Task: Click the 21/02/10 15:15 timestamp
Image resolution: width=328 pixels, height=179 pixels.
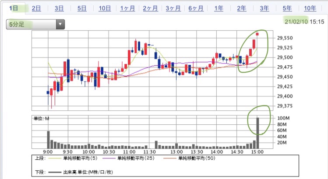Action: pyautogui.click(x=304, y=21)
